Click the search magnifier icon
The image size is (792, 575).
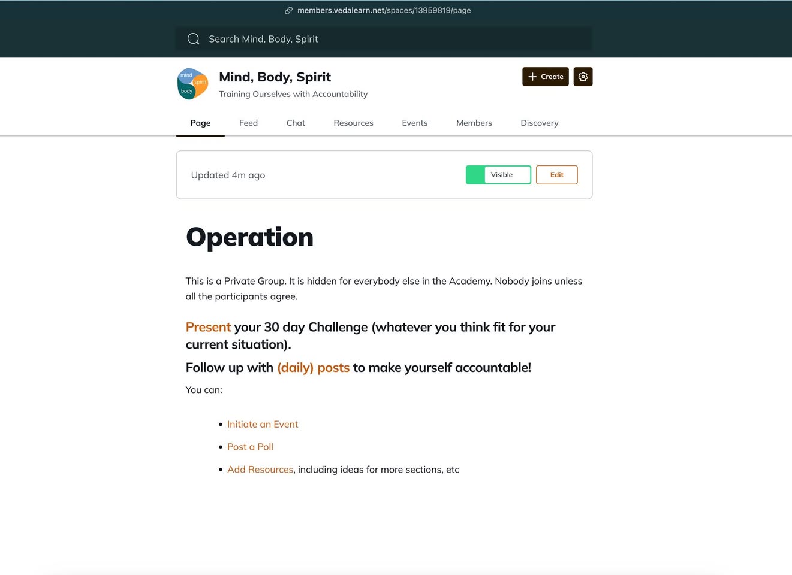pos(193,39)
